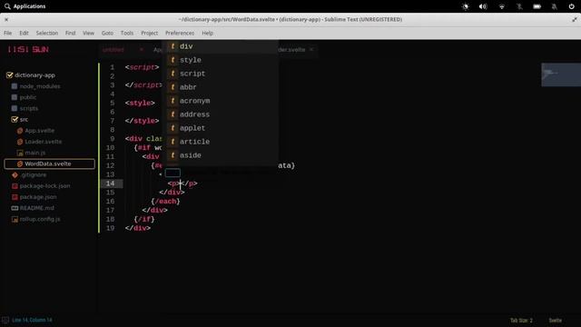
Task: Choose applet from autocomplete list
Action: click(220, 128)
